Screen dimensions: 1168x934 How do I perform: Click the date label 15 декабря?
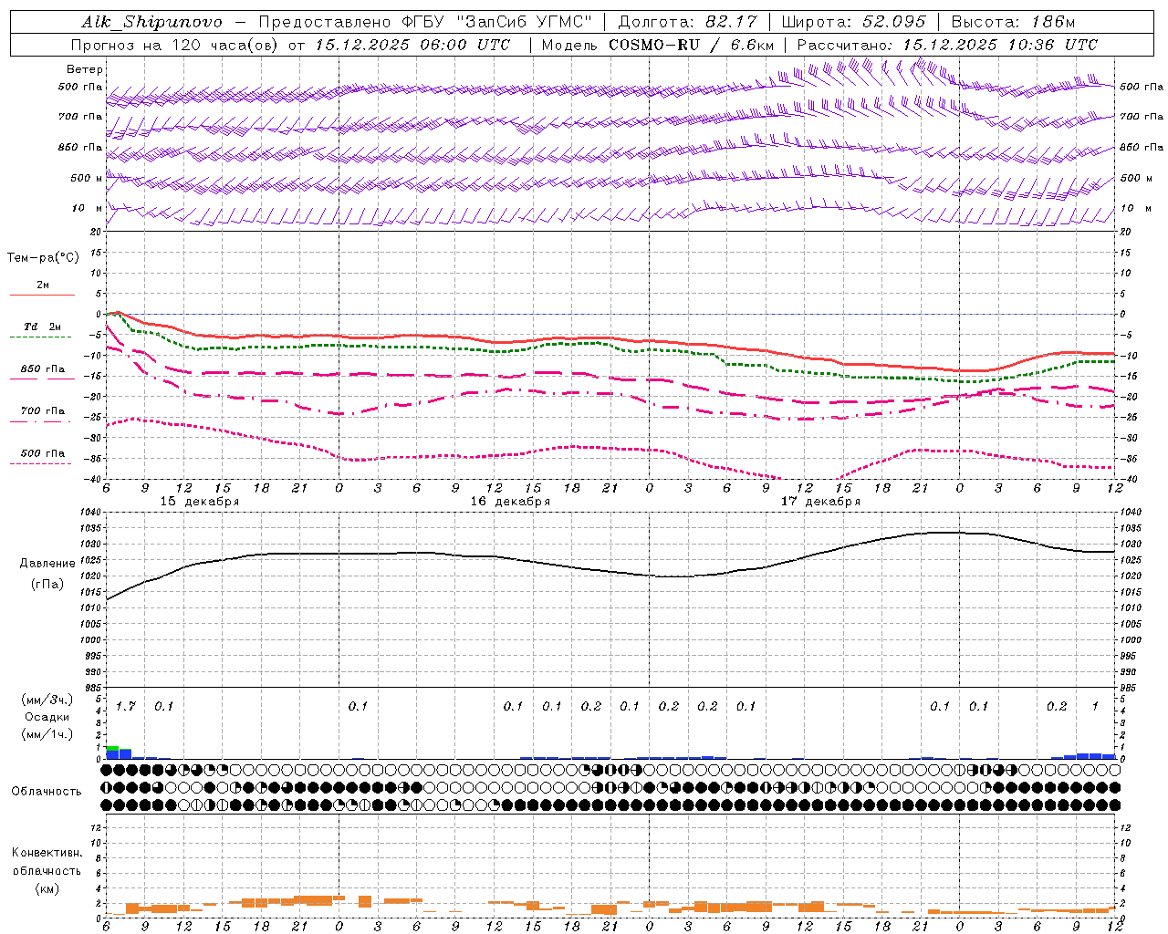(200, 502)
